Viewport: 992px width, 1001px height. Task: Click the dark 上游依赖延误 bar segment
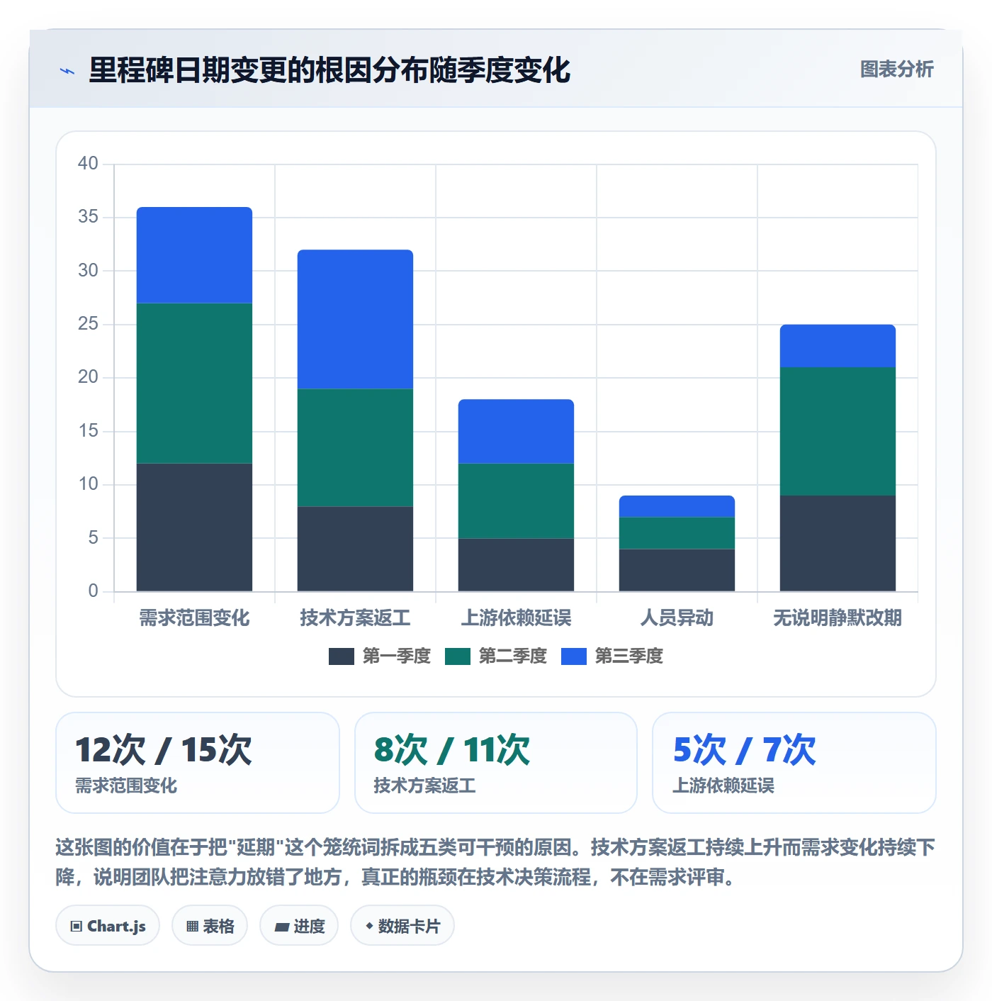point(516,565)
